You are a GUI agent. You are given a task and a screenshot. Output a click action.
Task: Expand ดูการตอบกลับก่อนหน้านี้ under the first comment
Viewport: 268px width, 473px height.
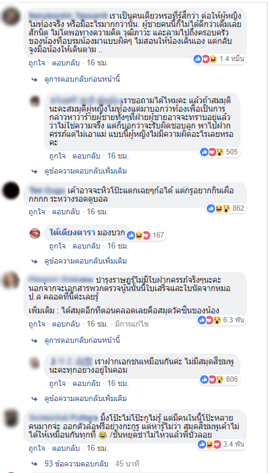(x=82, y=79)
